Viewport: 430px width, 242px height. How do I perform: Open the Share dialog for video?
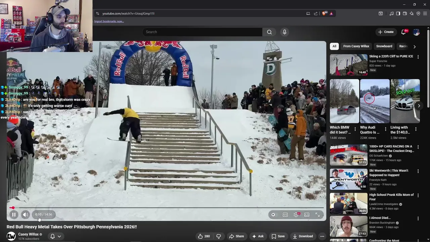tap(236, 236)
